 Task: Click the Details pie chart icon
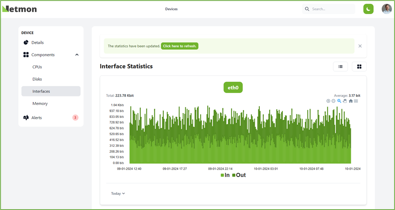pos(26,43)
